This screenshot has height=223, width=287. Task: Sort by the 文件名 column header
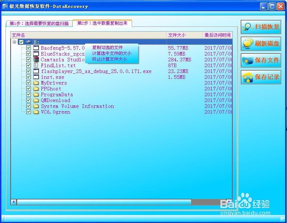89,35
